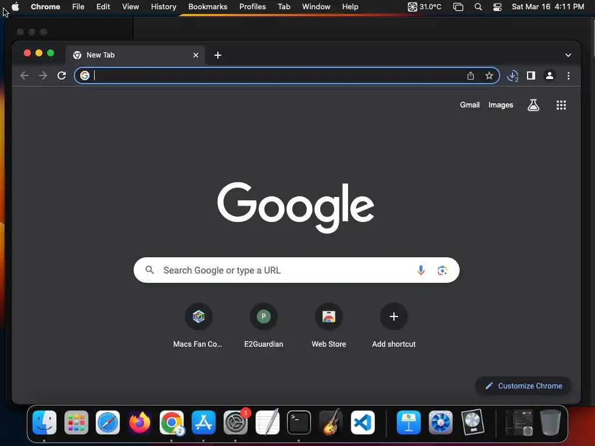
Task: Open the Window menu
Action: 316,7
